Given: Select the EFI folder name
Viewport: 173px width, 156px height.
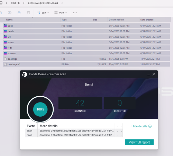Looking at the screenshot, I should pyautogui.click(x=9, y=37).
